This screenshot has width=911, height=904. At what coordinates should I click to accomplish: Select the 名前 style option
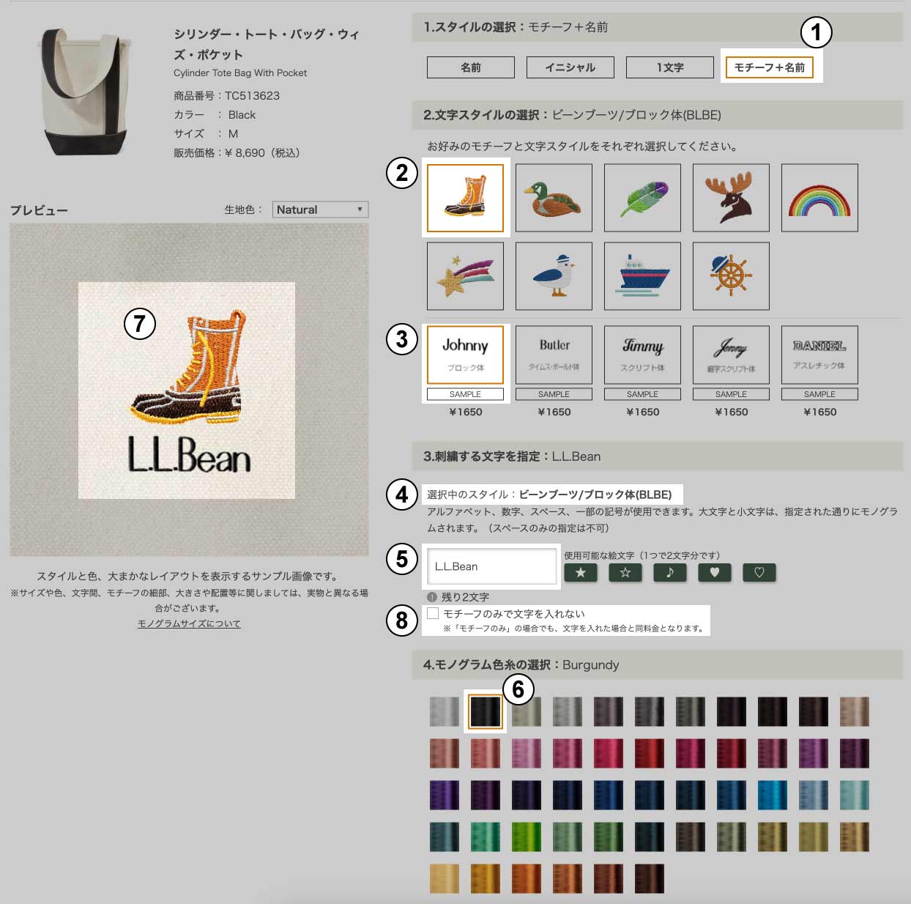[471, 67]
